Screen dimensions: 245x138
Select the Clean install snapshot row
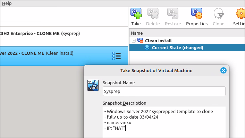point(187,41)
